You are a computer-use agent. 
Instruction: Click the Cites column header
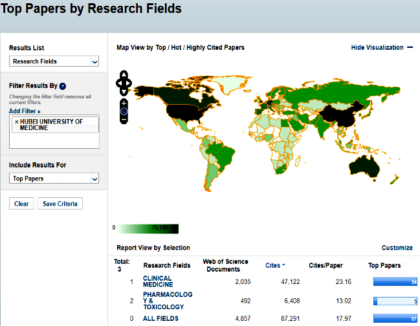(x=272, y=265)
